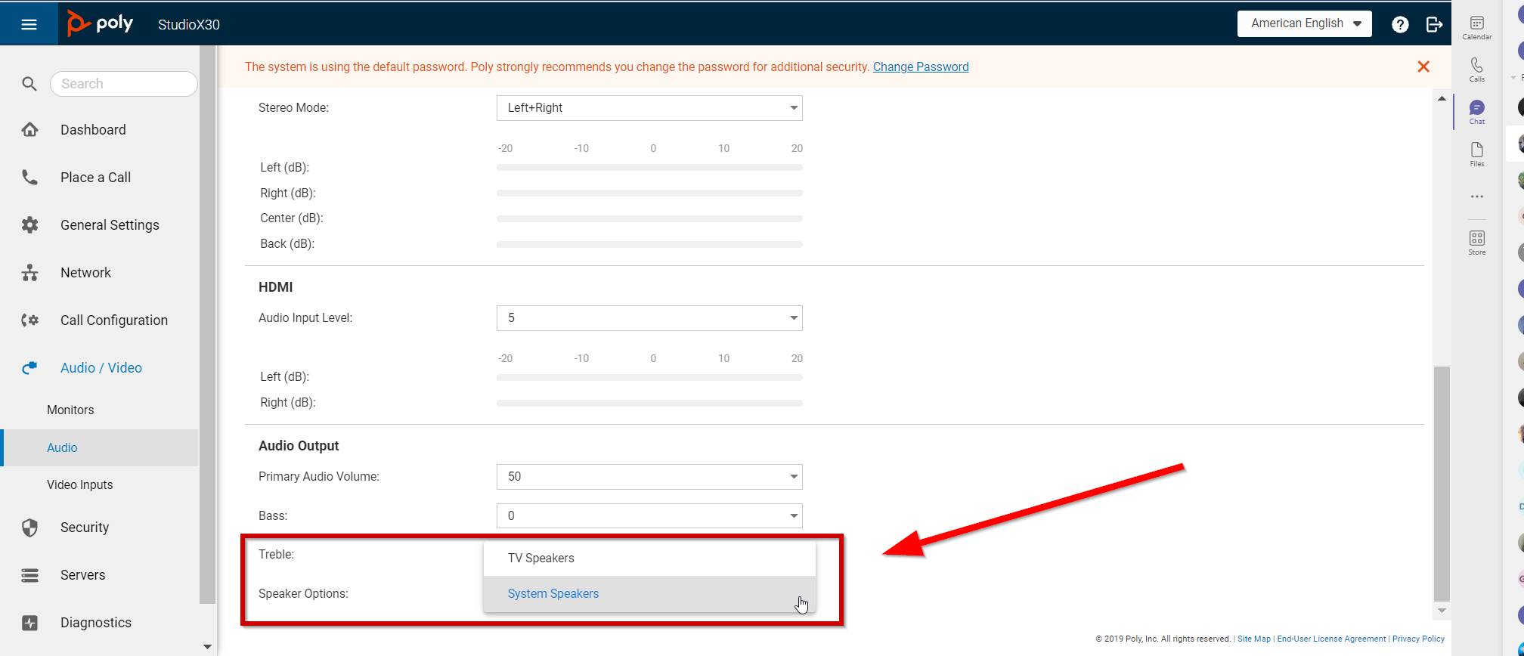Go to Dashboard page

click(93, 130)
